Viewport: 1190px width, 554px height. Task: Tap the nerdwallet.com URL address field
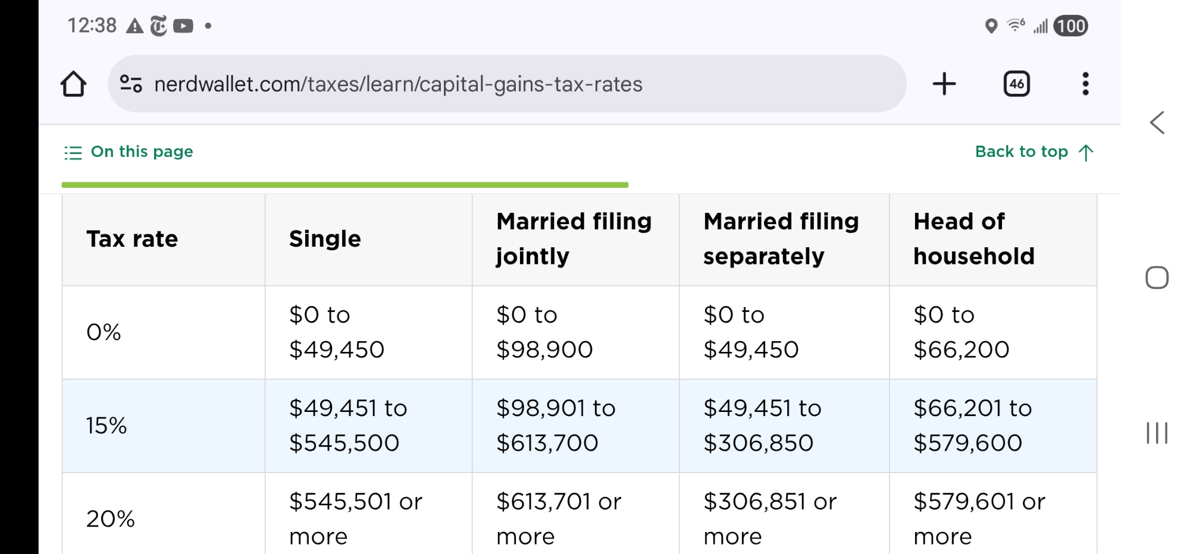pyautogui.click(x=398, y=84)
